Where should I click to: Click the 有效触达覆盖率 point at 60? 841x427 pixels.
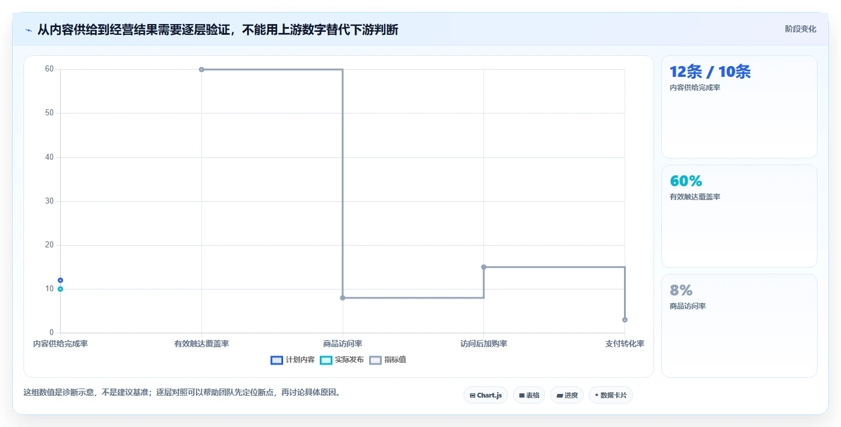(201, 69)
